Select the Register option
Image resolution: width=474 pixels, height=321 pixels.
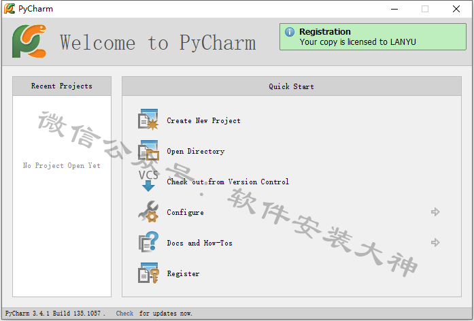(183, 274)
